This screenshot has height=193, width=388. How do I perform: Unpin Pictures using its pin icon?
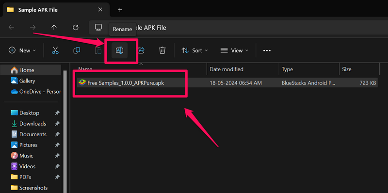[57, 145]
